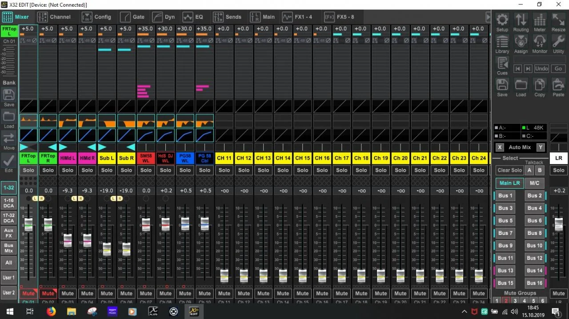Toggle Solo on SM58 WL channel
The image size is (569, 319).
coord(146,170)
